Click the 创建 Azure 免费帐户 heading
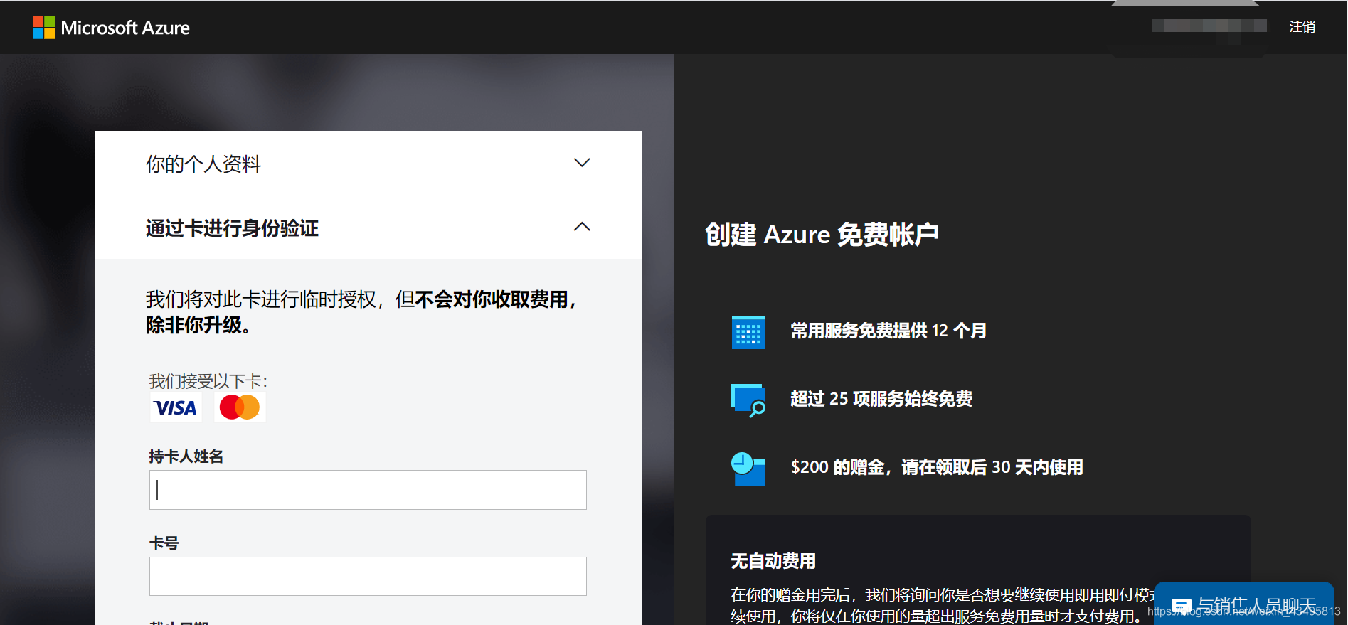 pos(822,234)
